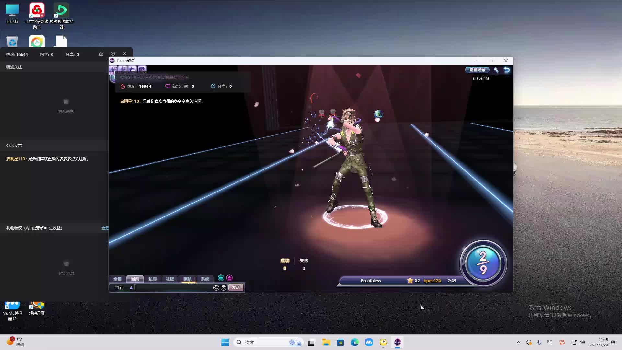Switch to the 私聊 private chat tab
Viewport: 622px width, 350px height.
click(152, 279)
